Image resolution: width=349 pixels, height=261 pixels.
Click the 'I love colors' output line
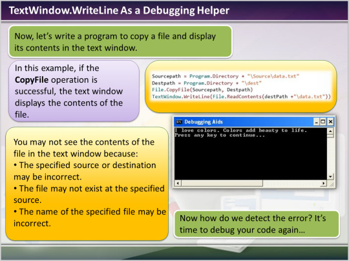(241, 130)
